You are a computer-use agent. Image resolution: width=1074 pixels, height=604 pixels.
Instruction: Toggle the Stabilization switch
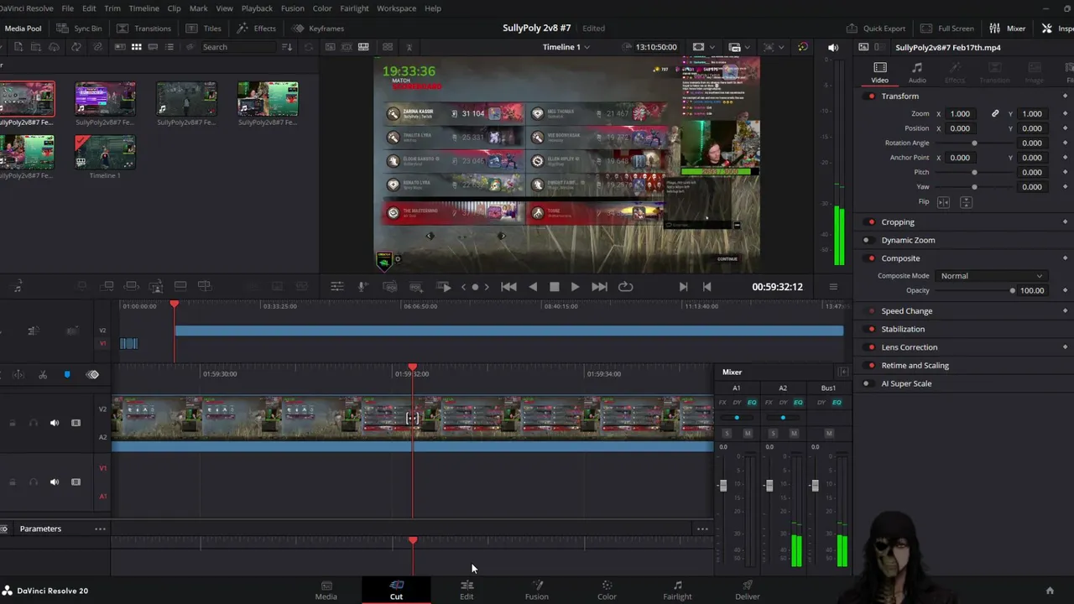coord(871,329)
